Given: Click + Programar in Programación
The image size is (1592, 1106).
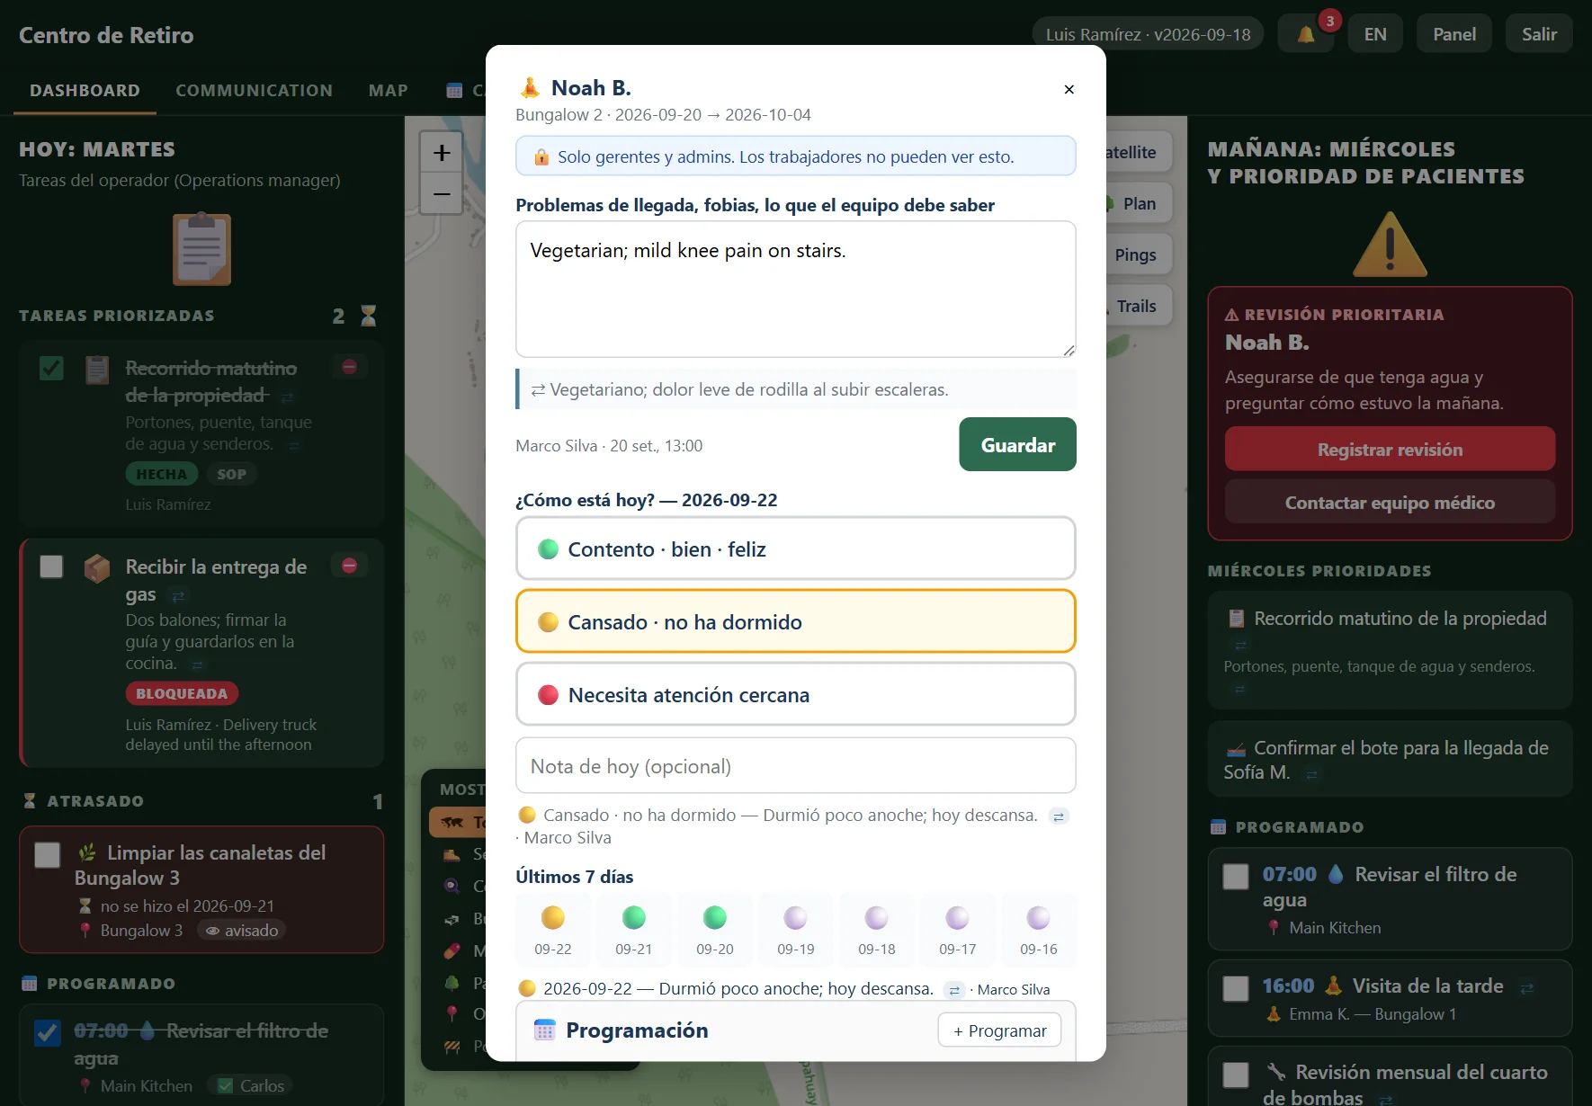Looking at the screenshot, I should 999,1030.
